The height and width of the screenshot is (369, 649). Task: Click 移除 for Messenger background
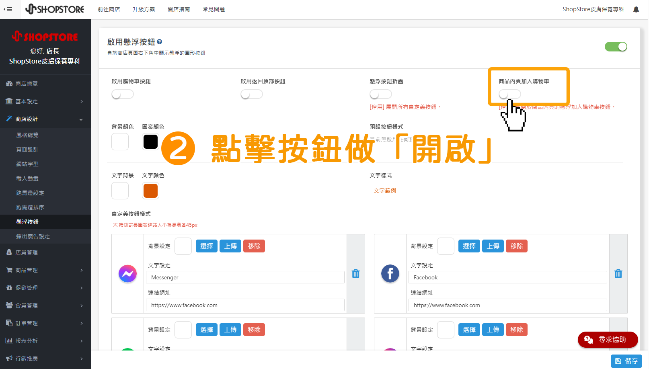click(x=254, y=246)
